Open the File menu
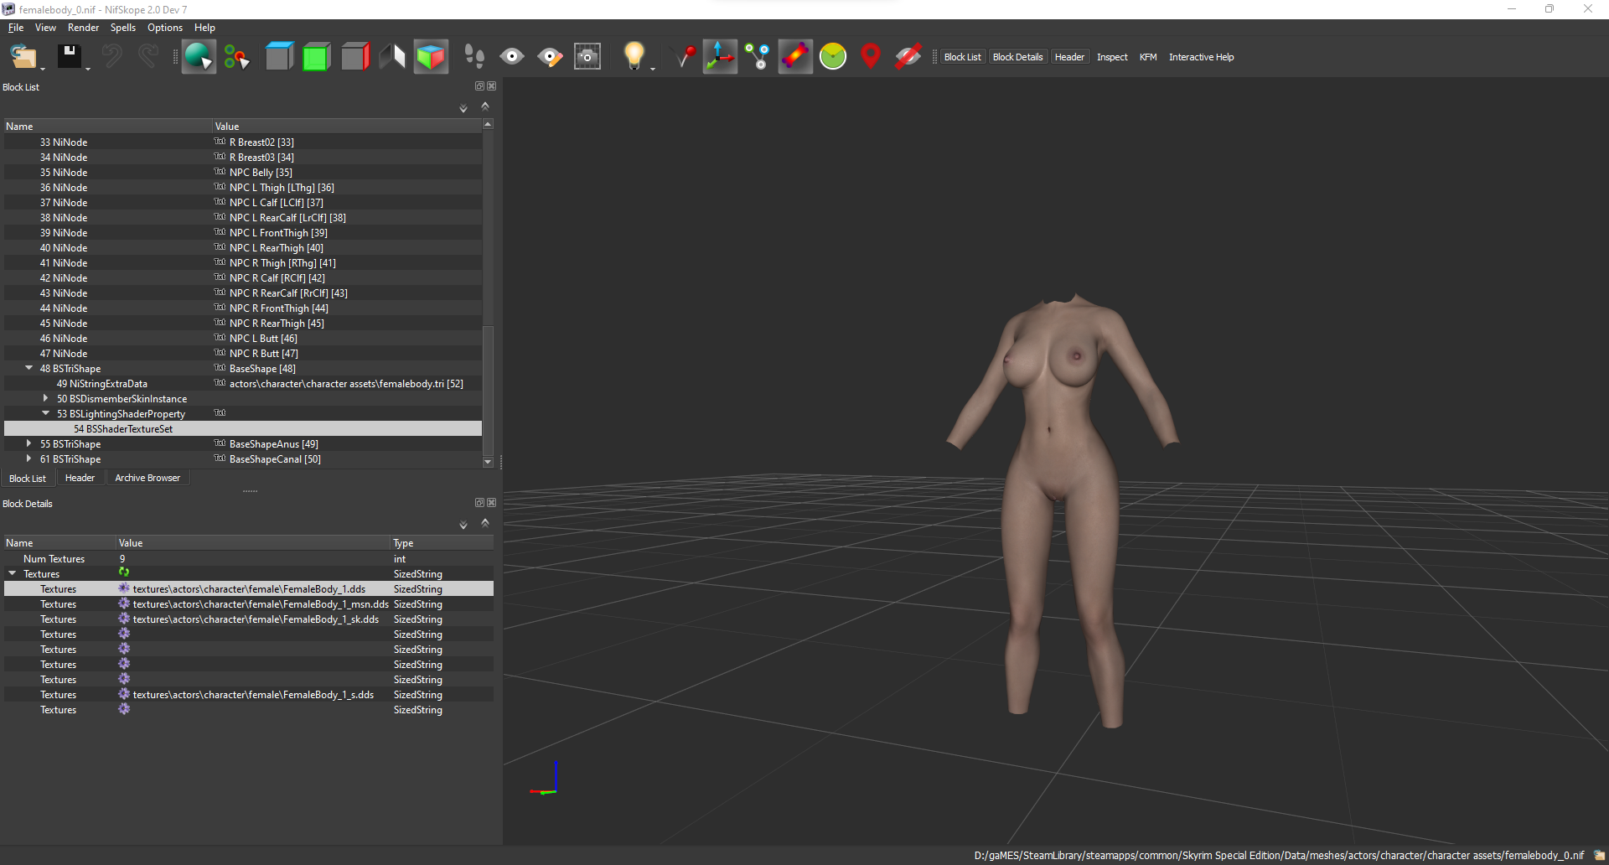The width and height of the screenshot is (1609, 865). (x=16, y=28)
